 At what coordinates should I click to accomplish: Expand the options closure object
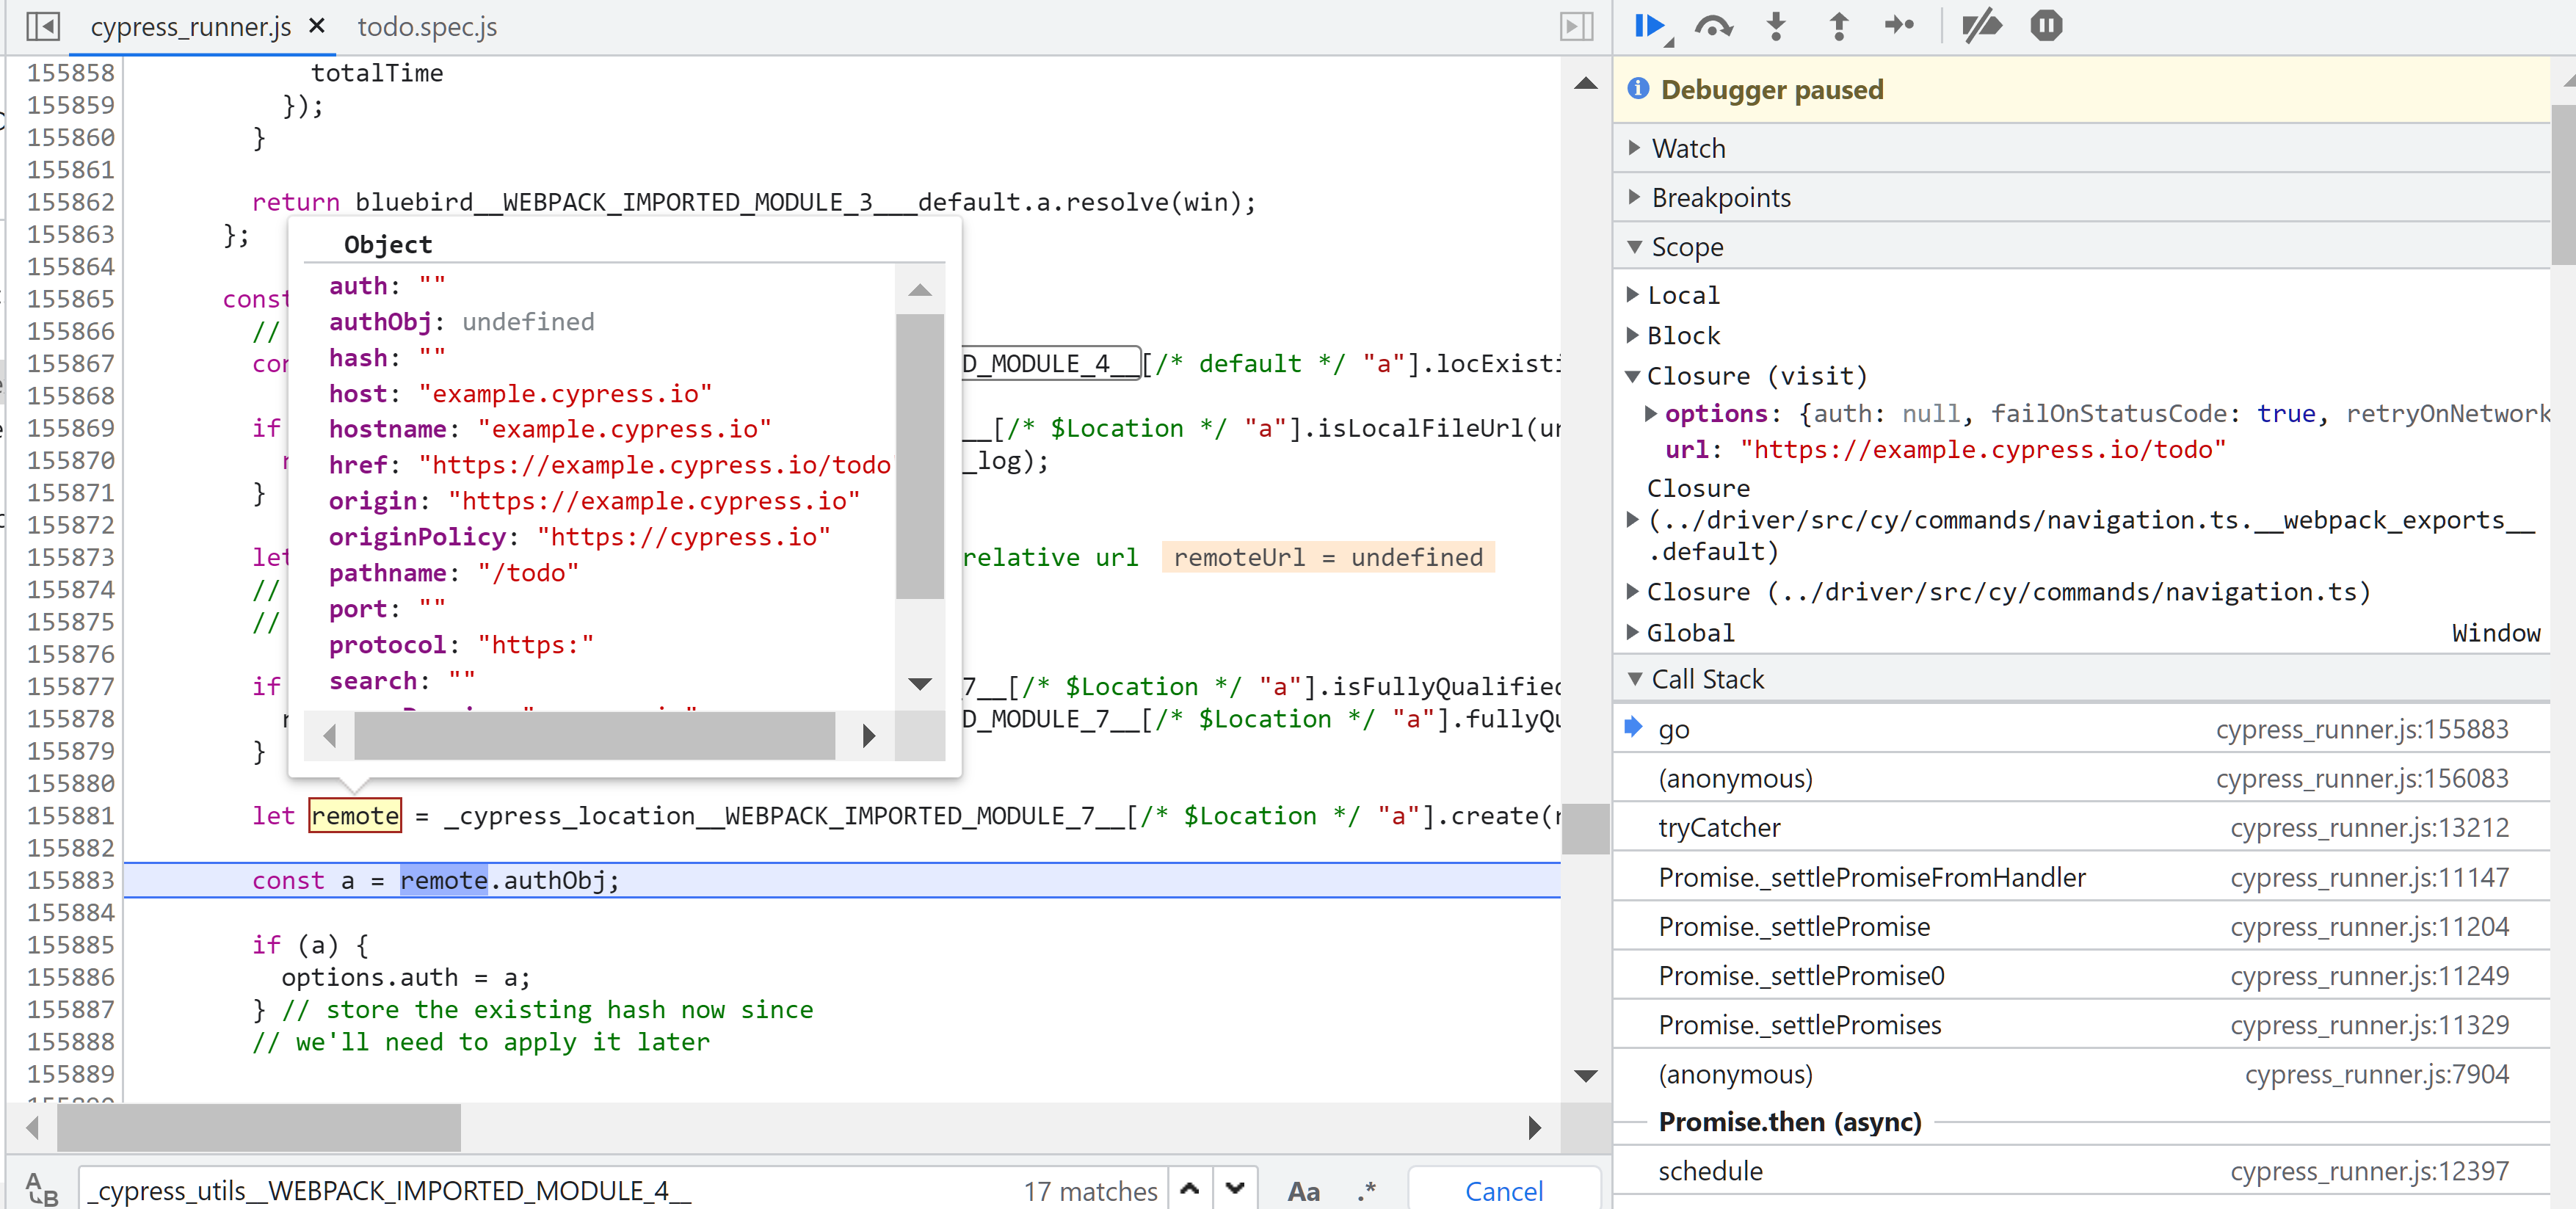tap(1650, 413)
